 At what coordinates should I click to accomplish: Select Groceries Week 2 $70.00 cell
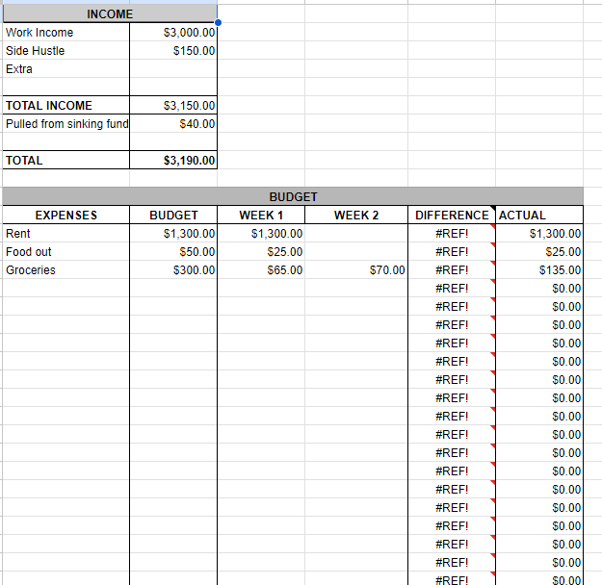point(356,269)
